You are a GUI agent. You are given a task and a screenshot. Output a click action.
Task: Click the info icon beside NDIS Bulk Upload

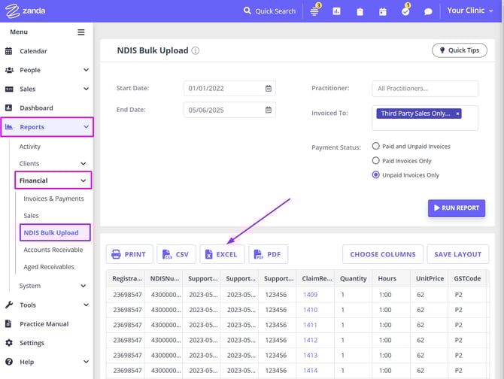point(196,51)
